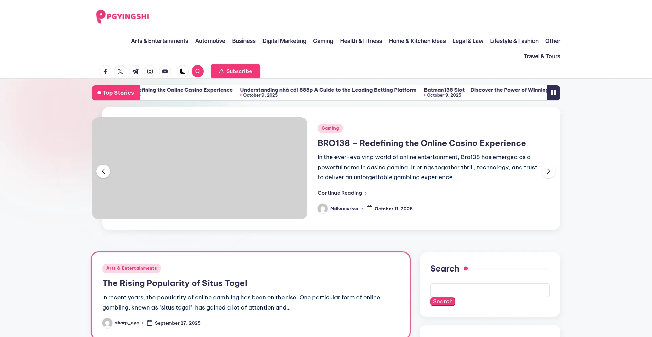
Task: Pause the Top Stories ticker
Action: point(553,93)
